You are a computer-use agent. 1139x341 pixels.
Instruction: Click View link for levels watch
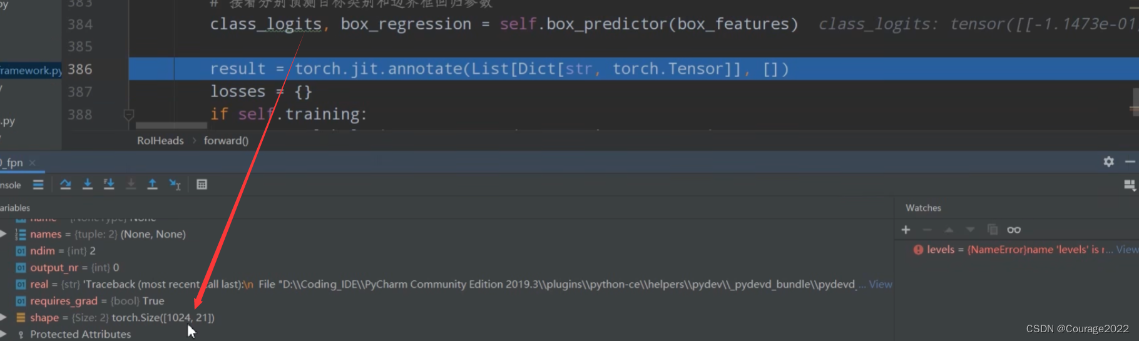[x=1126, y=250]
